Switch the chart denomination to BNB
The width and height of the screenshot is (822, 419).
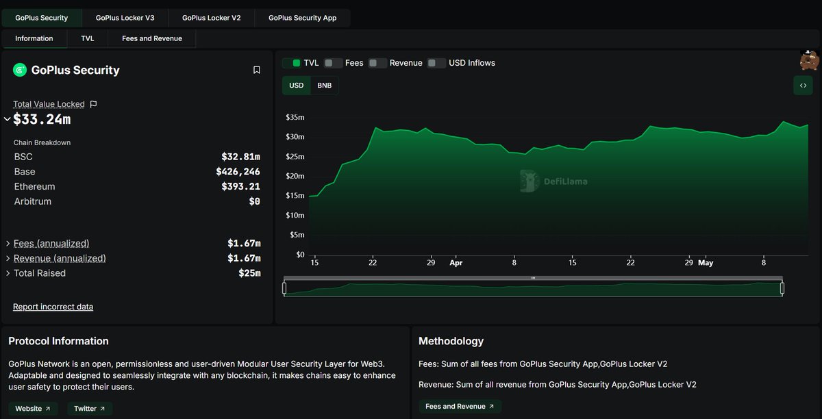point(324,86)
